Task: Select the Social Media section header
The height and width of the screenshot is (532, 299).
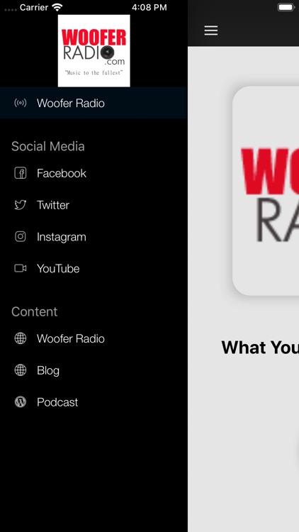Action: pos(47,146)
